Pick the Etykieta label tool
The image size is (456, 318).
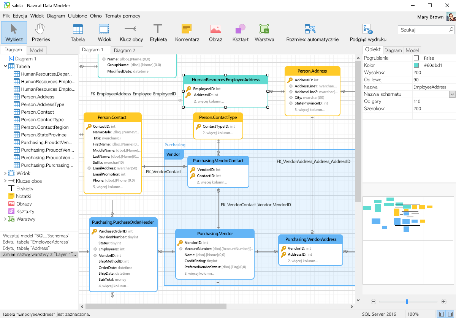[158, 32]
